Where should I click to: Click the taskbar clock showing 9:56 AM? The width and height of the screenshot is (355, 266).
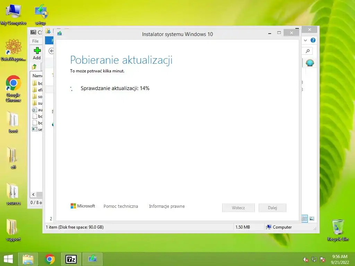pos(340,259)
